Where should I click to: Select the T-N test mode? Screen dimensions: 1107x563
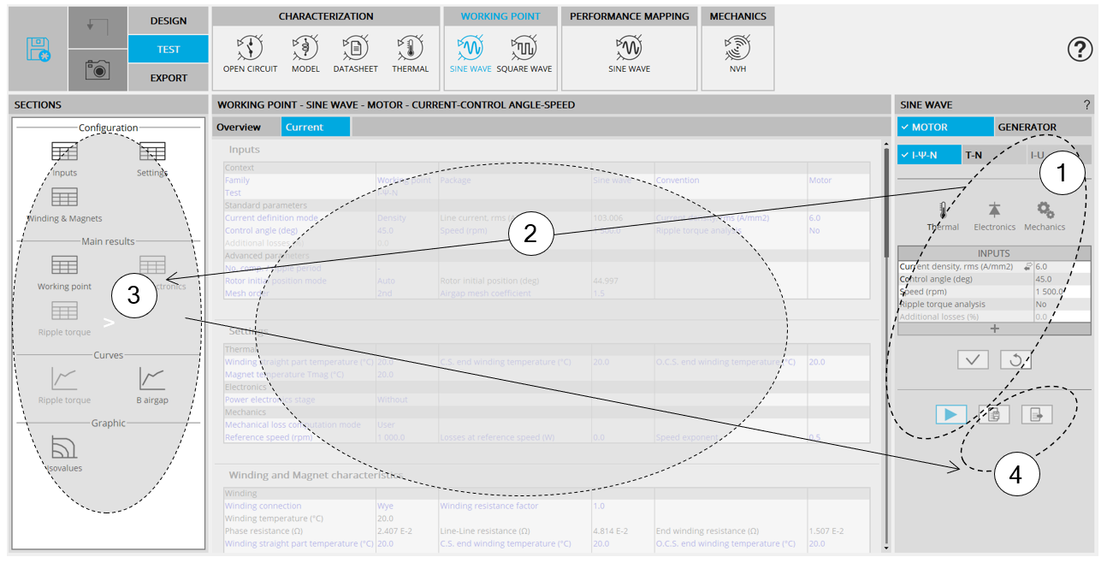974,155
